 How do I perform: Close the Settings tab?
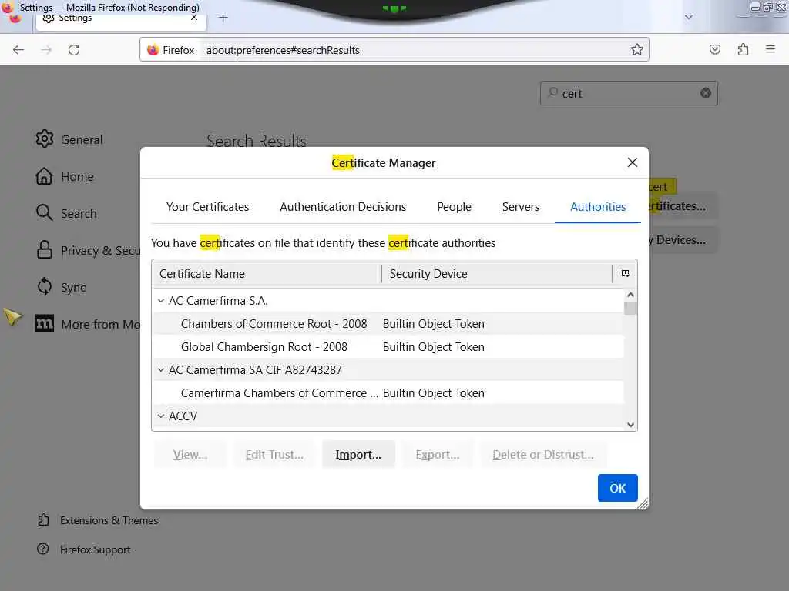[x=194, y=18]
